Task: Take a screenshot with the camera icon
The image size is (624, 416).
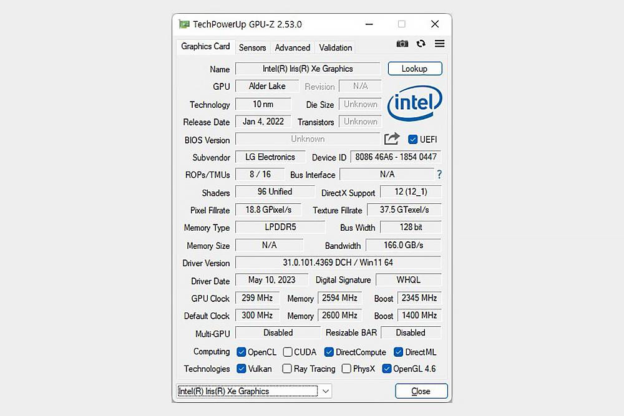Action: [x=402, y=44]
